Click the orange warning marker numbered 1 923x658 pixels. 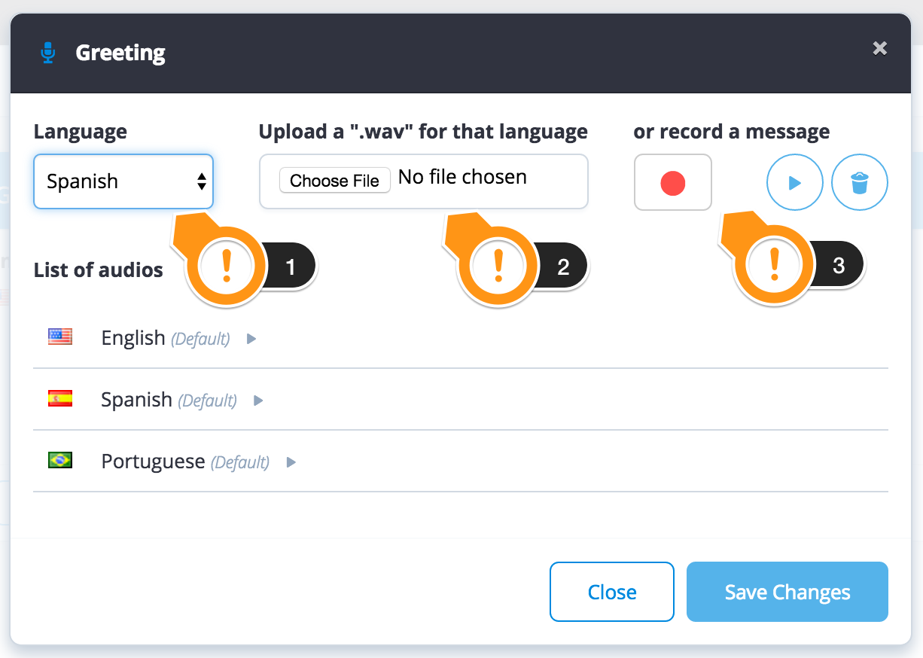(228, 267)
